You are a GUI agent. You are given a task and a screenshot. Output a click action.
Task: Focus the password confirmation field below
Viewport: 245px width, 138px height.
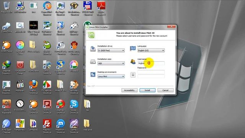tap(151, 76)
